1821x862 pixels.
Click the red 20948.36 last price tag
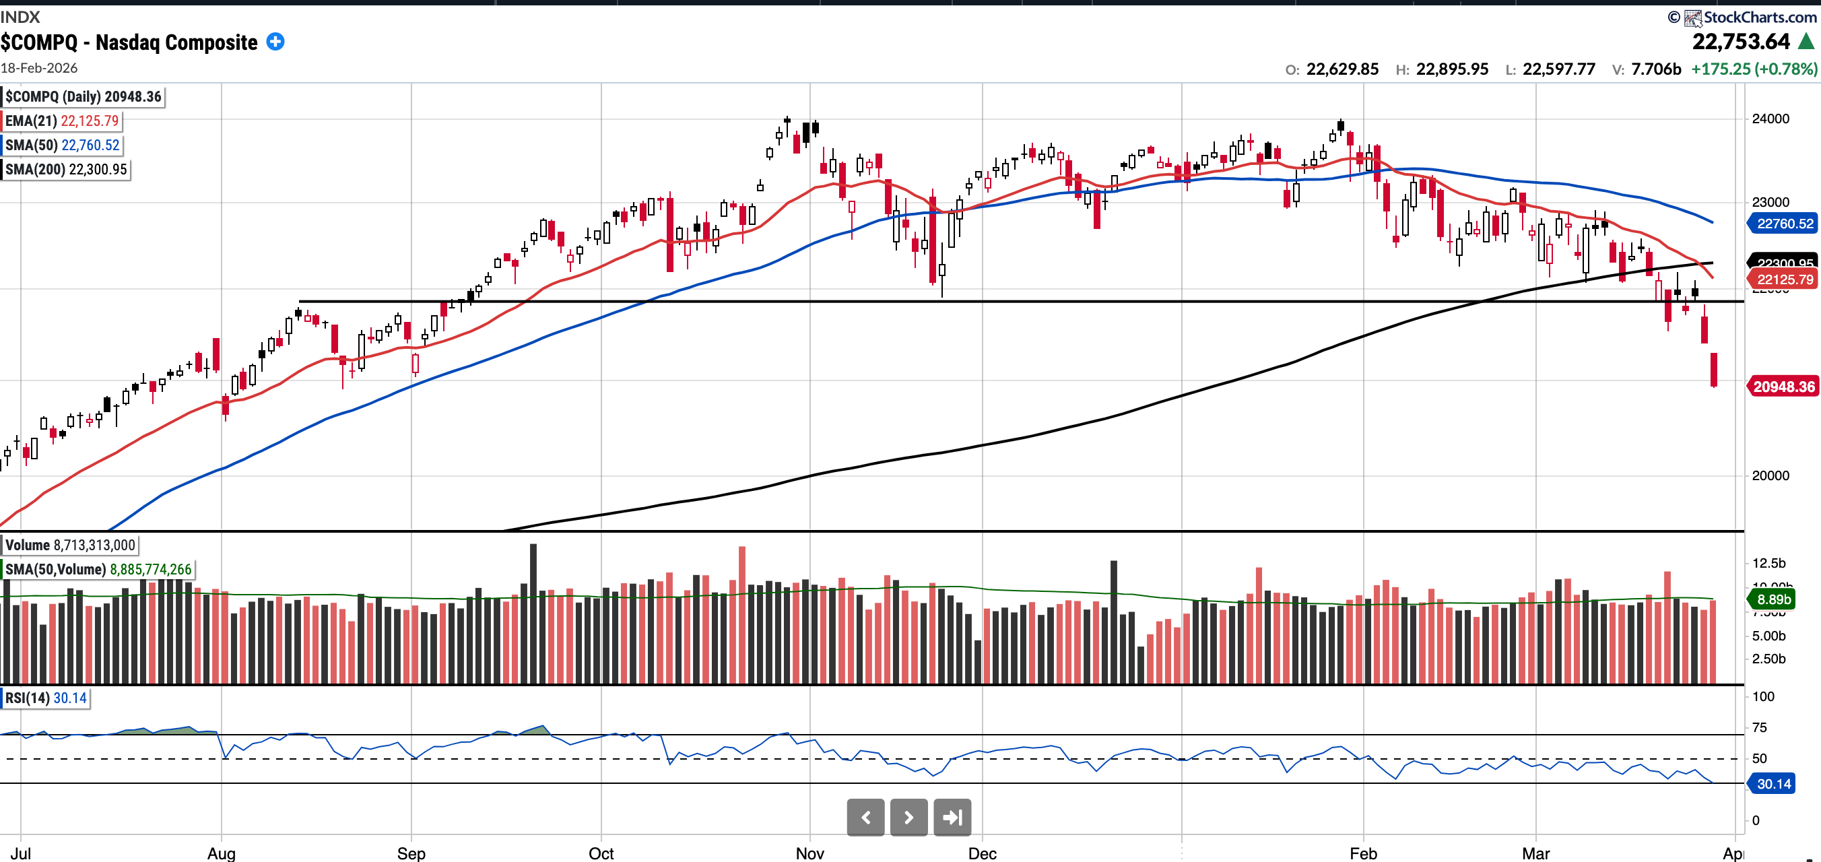click(1783, 387)
